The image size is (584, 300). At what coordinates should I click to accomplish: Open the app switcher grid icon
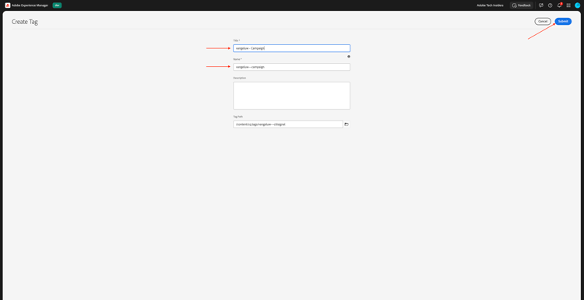point(568,5)
